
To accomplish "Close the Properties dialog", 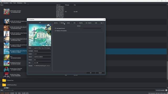I will point(104,20).
